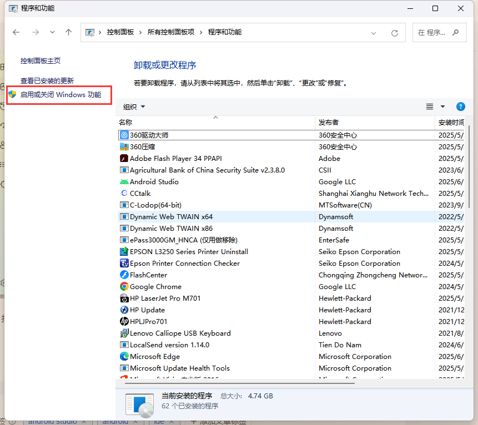The width and height of the screenshot is (478, 425).
Task: Click the Dynamic Web TWAIN x64 icon
Action: [124, 216]
